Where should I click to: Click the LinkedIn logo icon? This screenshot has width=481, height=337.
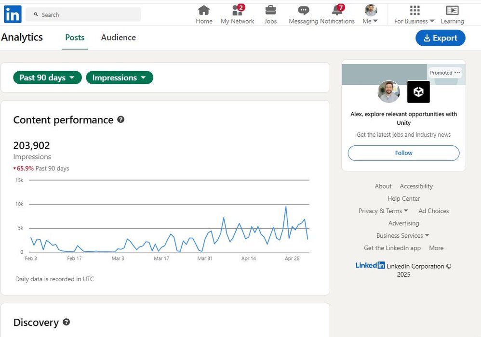[x=13, y=14]
